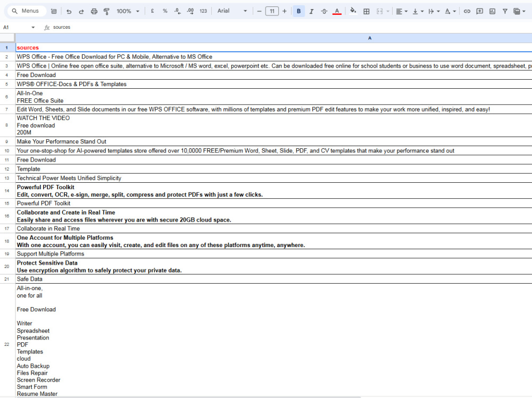
Task: Open the fill color picker
Action: coord(353,11)
